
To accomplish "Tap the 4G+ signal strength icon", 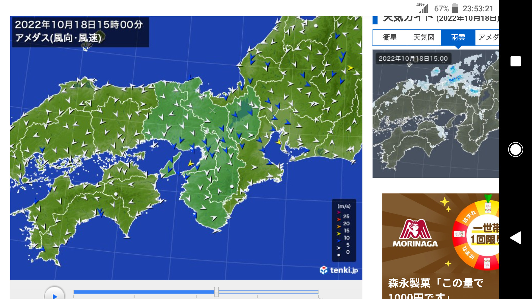I will [x=423, y=8].
